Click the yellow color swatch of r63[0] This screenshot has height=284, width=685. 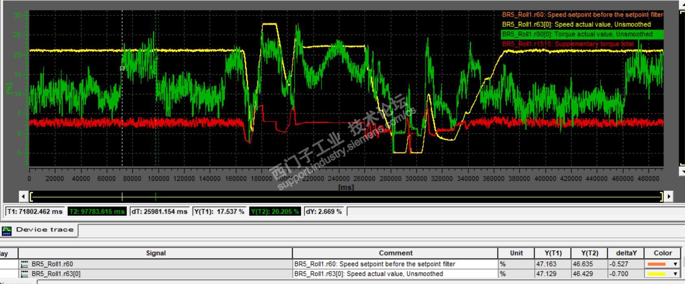(657, 274)
